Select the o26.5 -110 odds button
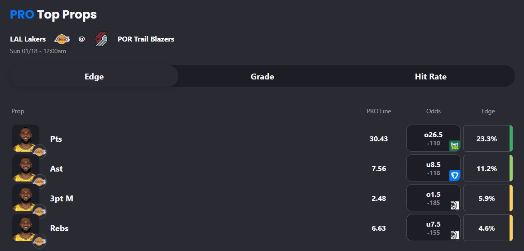 (x=433, y=138)
